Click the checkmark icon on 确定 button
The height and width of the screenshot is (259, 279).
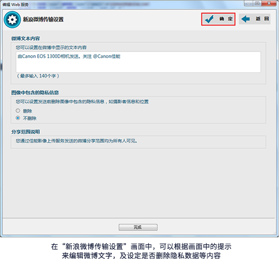pos(209,19)
